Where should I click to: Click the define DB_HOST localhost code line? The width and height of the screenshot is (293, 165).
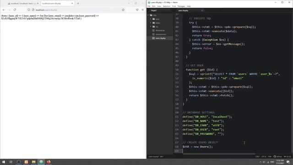pyautogui.click(x=207, y=117)
